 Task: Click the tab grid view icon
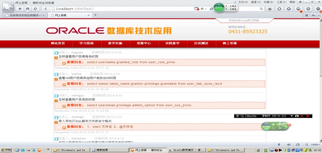[x=307, y=15]
